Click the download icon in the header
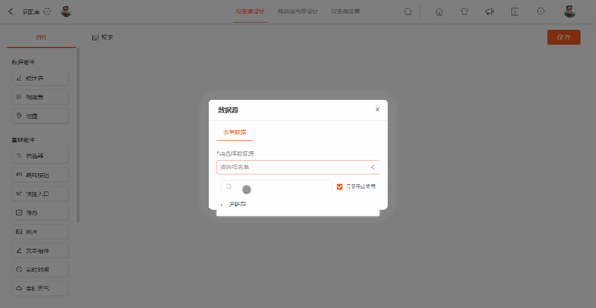The width and height of the screenshot is (596, 308). click(515, 12)
